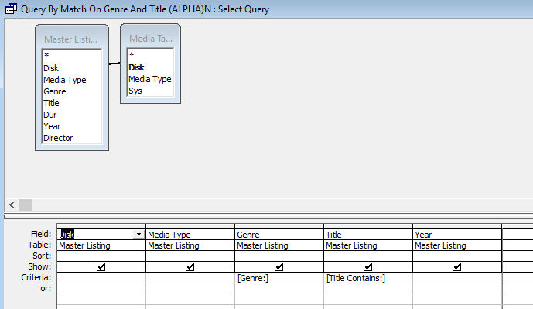
Task: Click the 'or:' cell under Genre column
Action: [279, 289]
